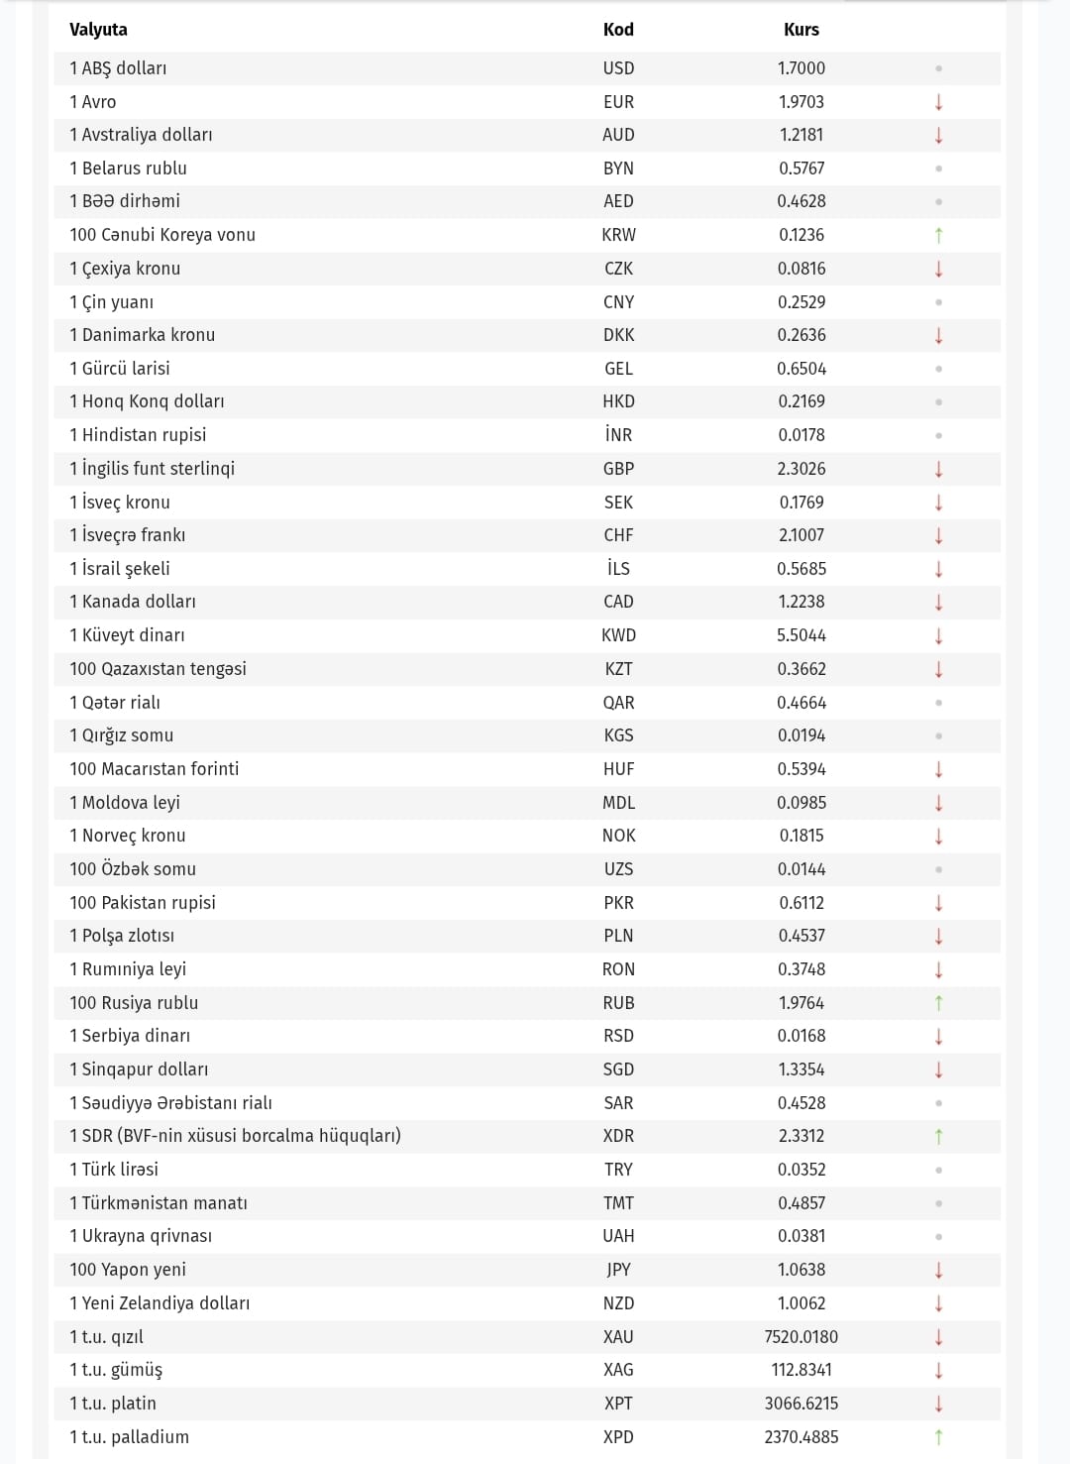Click the Kurs column header
This screenshot has height=1464, width=1070.
point(802,30)
